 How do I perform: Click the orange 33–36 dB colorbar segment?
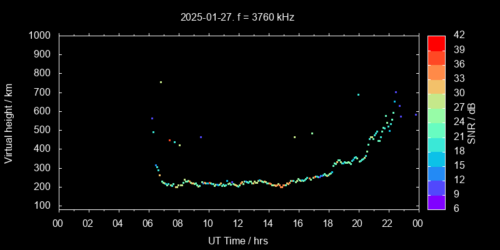click(x=436, y=71)
